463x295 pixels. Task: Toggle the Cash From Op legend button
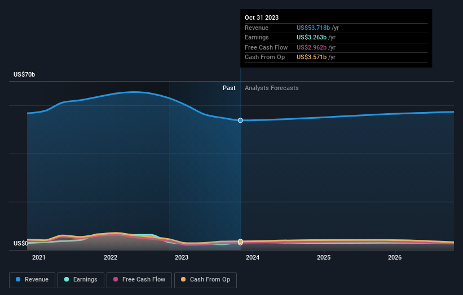pyautogui.click(x=205, y=280)
